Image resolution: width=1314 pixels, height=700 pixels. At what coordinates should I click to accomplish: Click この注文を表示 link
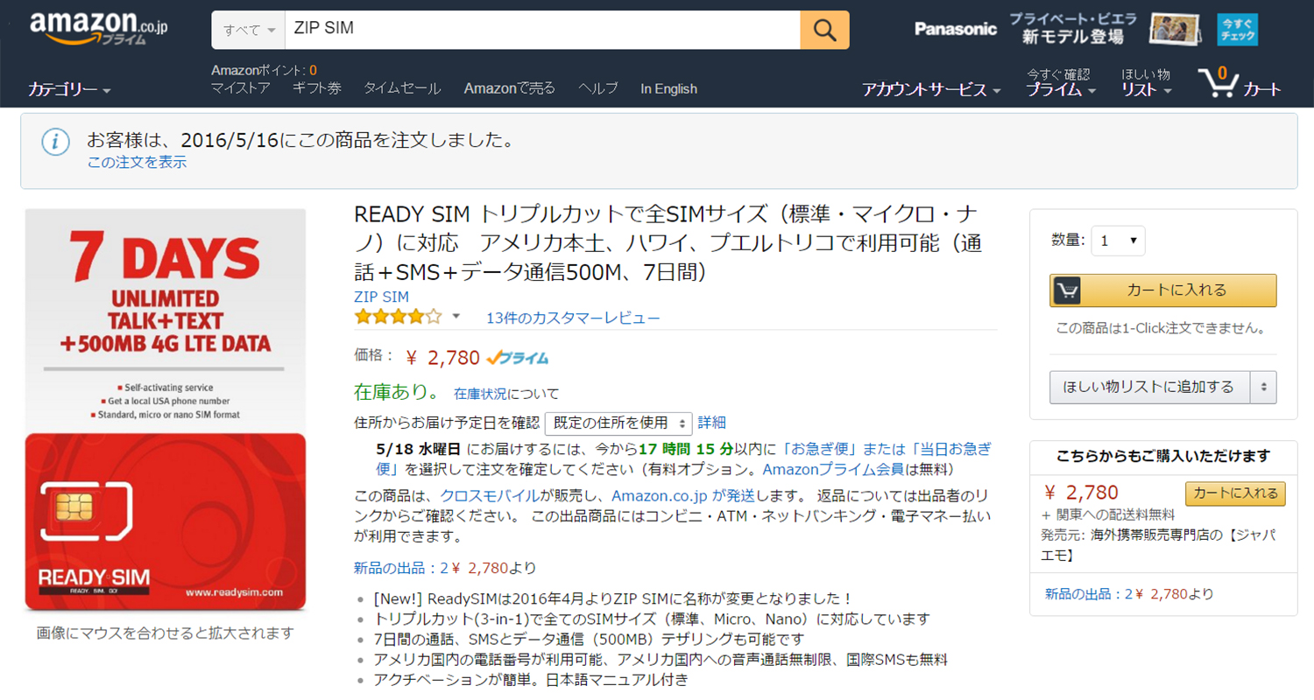click(x=137, y=162)
